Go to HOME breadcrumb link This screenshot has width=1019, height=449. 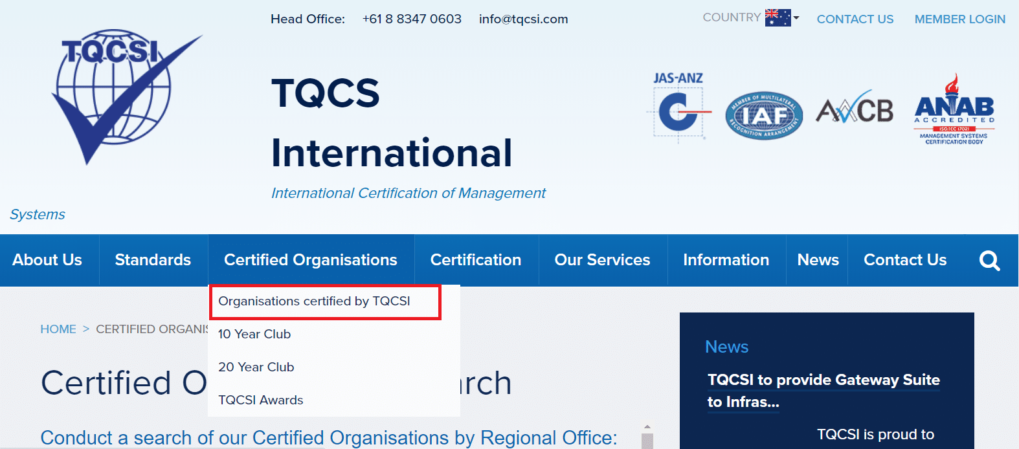click(x=58, y=329)
